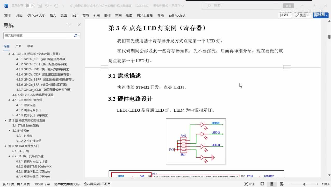
Task: Click the LED circuit schematic image
Action: (x=196, y=141)
